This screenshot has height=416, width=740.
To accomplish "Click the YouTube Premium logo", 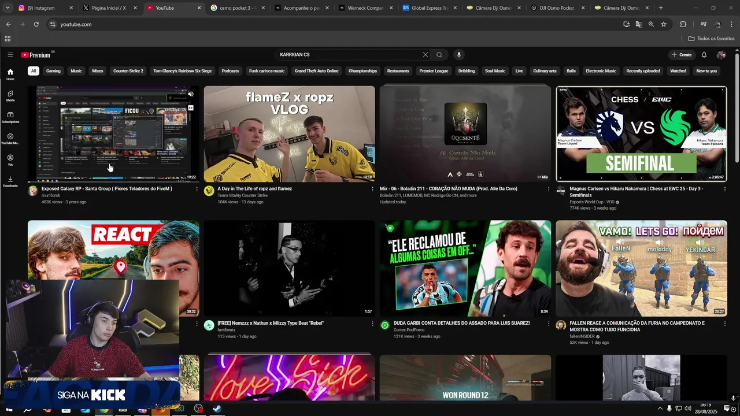I will 37,55.
